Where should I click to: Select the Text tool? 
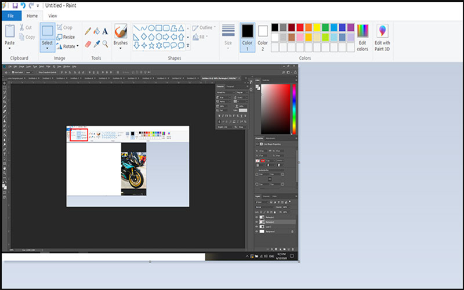click(105, 31)
